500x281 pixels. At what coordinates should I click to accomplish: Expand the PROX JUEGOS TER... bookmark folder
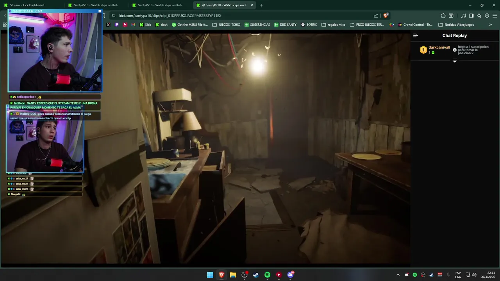coord(367,25)
